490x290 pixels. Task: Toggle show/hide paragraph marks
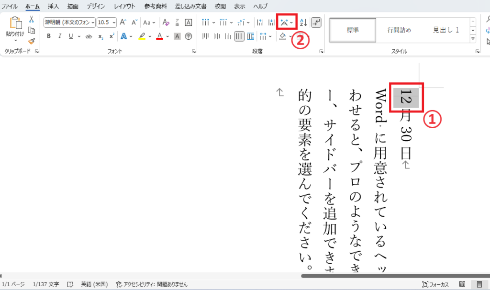(316, 22)
